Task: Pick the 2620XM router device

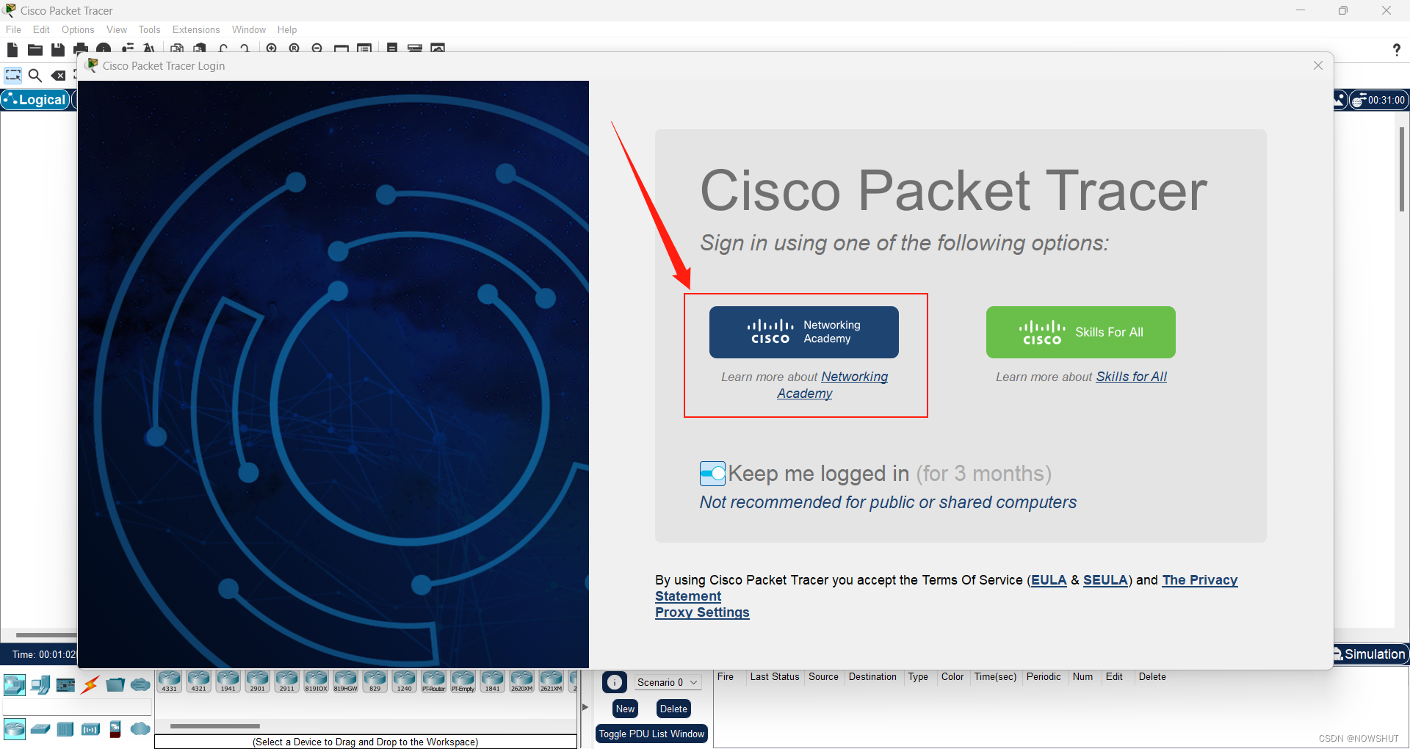Action: (x=522, y=681)
